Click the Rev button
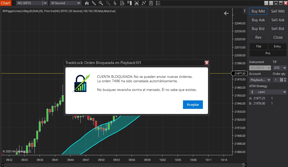This screenshot has width=288, height=167. [258, 37]
